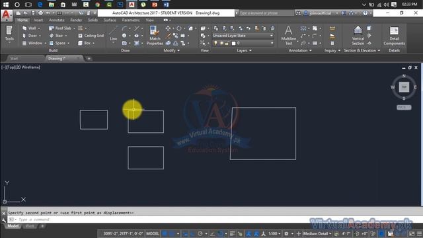Toggle layer freeze sun icon
Screen dimensions: 423x238
[221, 43]
